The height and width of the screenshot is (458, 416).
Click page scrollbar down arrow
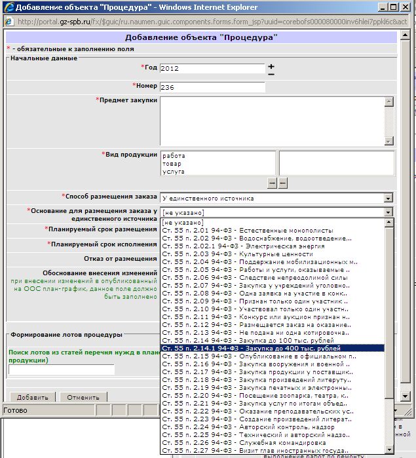(406, 396)
